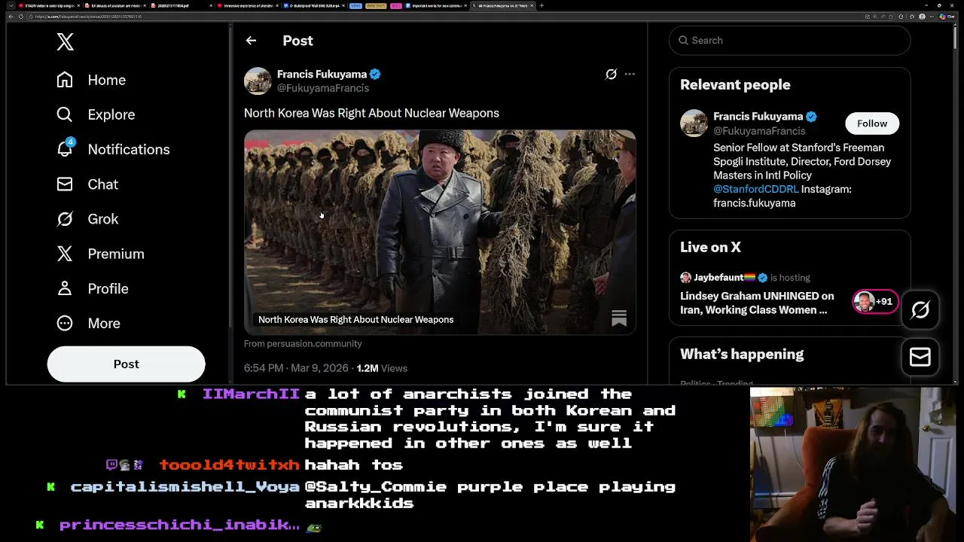The height and width of the screenshot is (542, 964).
Task: Click the Live on X heading
Action: pos(710,247)
